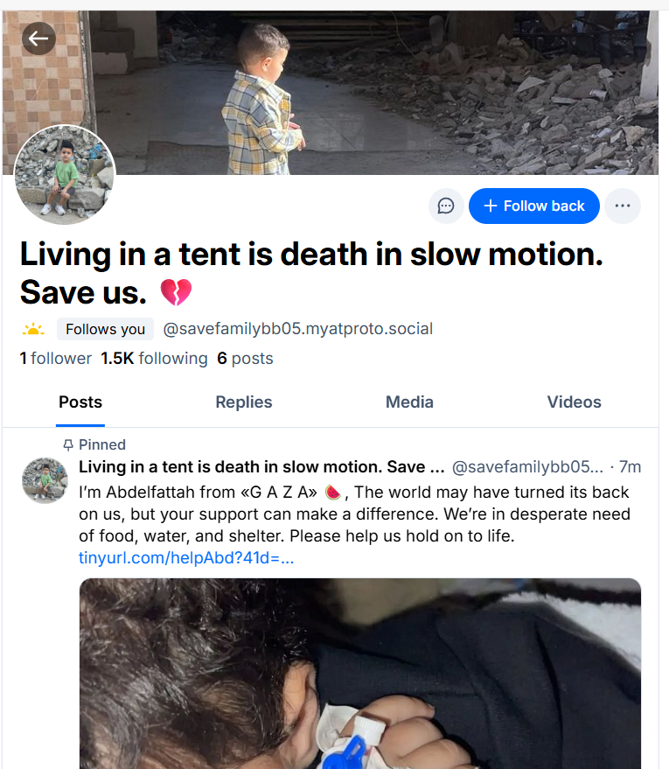Viewport: 669px width, 769px height.
Task: View the 1 follower list
Action: (56, 359)
